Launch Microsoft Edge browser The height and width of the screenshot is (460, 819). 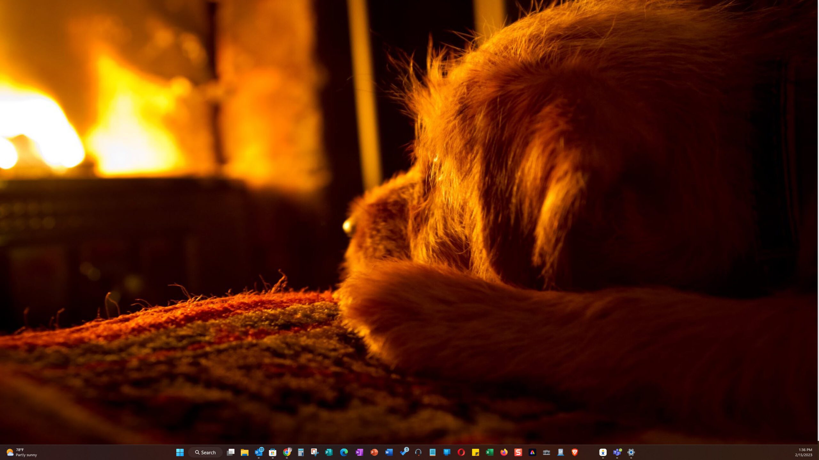(344, 452)
